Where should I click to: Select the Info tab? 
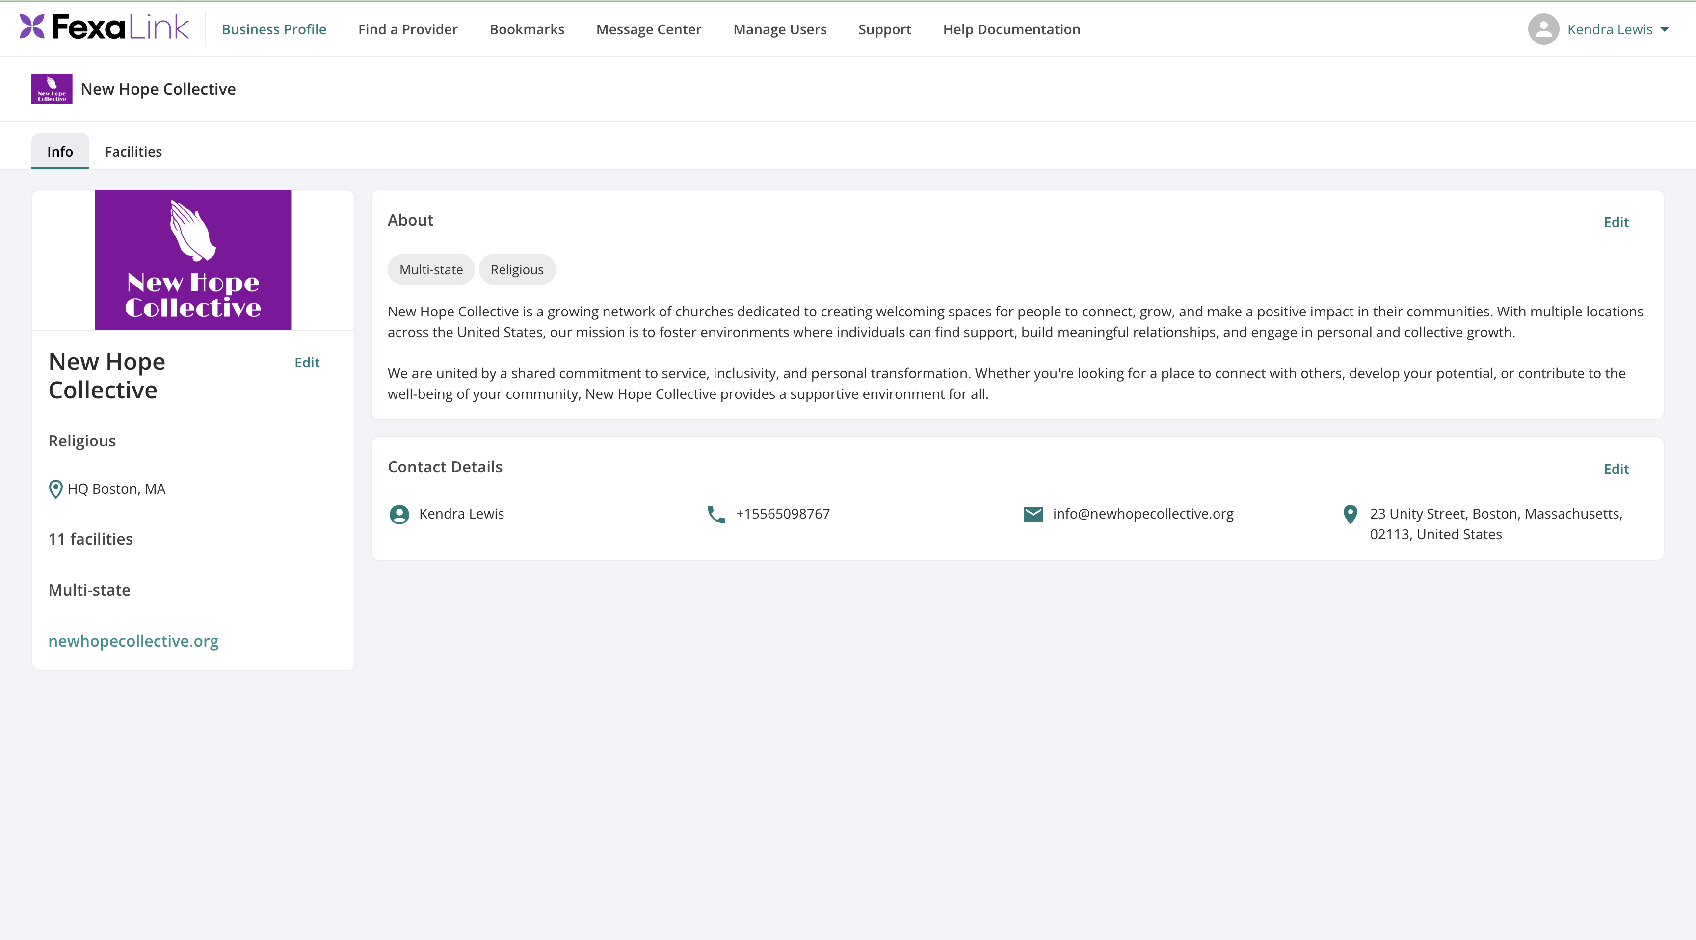(60, 152)
